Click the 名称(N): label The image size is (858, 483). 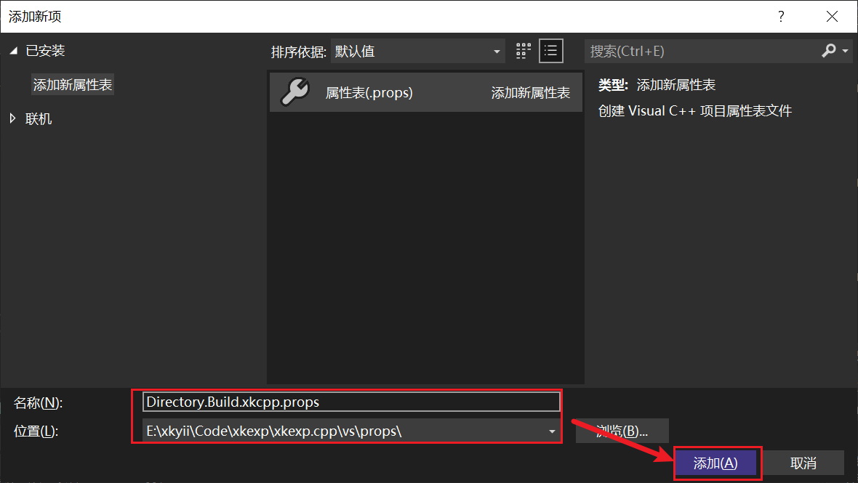coord(38,402)
